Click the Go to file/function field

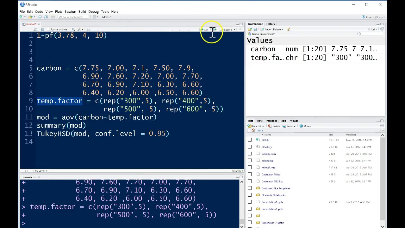click(x=73, y=17)
